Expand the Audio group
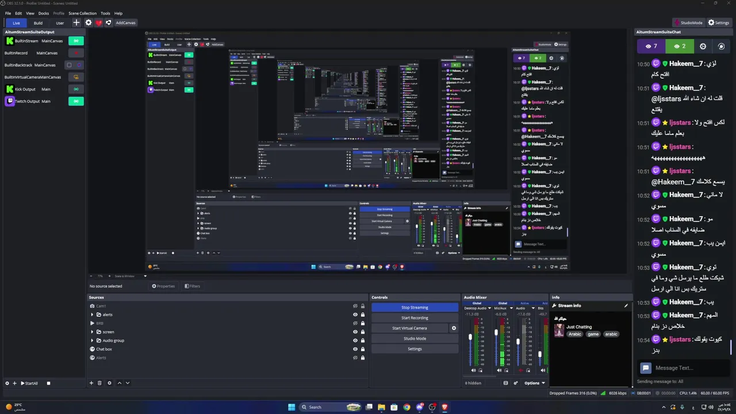The height and width of the screenshot is (414, 736). 92,340
